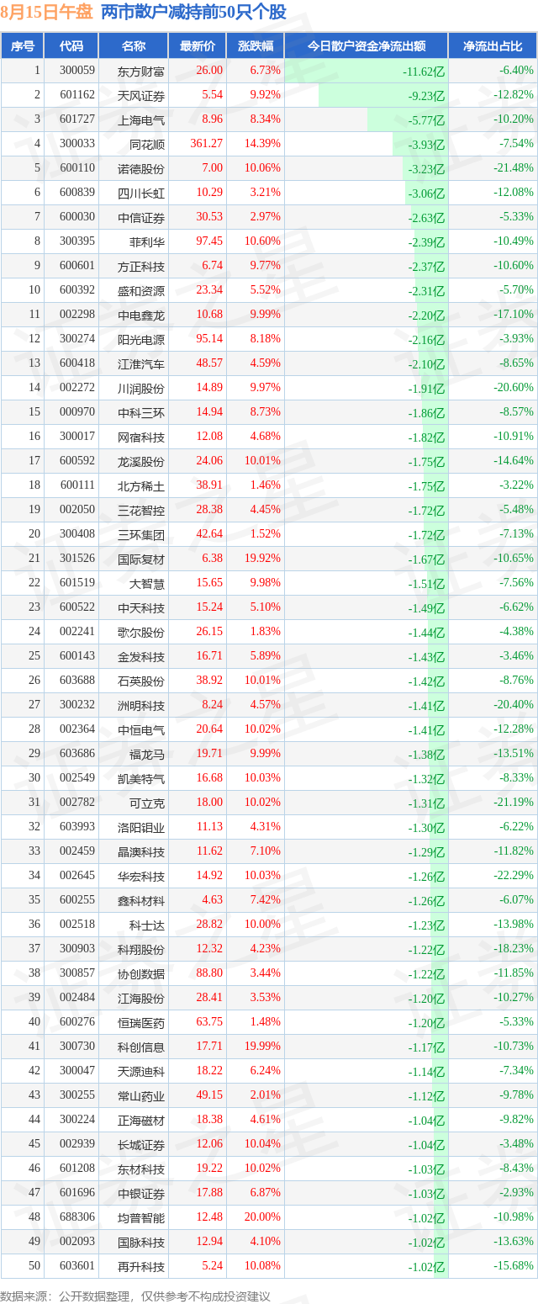This screenshot has height=1304, width=538.
Task: Click the 最新价 column header
Action: click(x=197, y=46)
